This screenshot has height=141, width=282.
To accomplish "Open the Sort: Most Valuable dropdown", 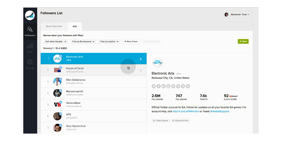I will [x=56, y=42].
